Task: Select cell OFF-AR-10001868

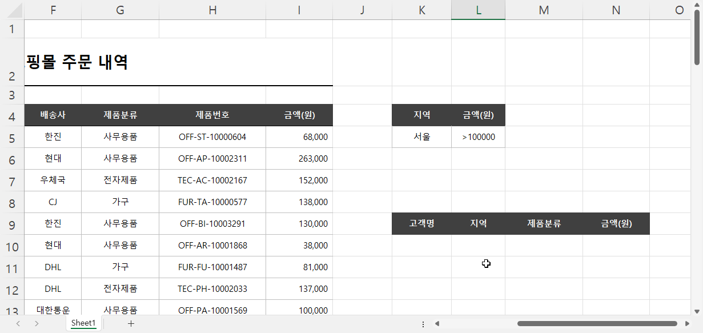Action: tap(212, 246)
